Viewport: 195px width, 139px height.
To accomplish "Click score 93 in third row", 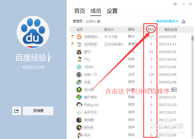I will pos(151,52).
